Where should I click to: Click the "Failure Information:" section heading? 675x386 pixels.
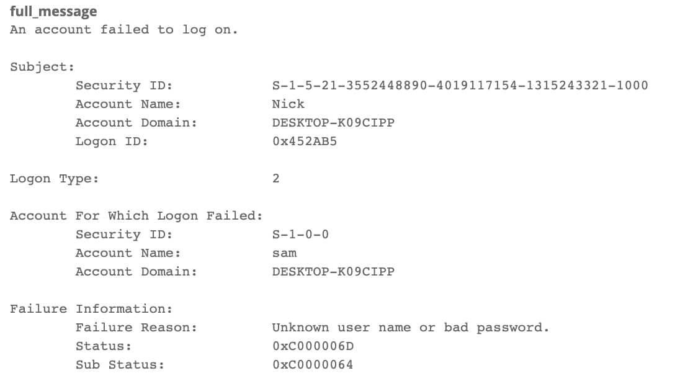[91, 309]
